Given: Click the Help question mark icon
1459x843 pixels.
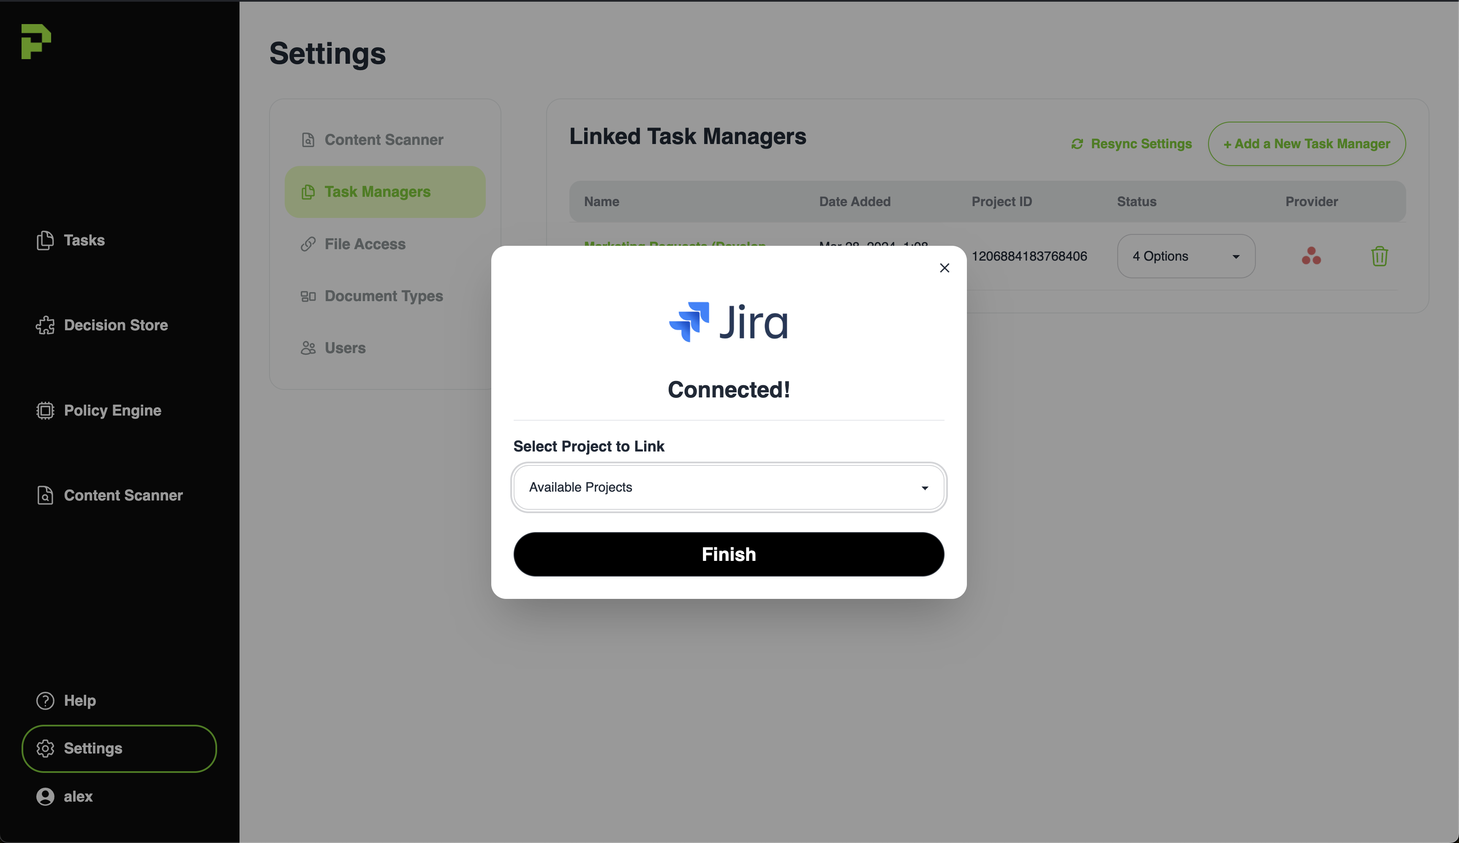Looking at the screenshot, I should (45, 701).
